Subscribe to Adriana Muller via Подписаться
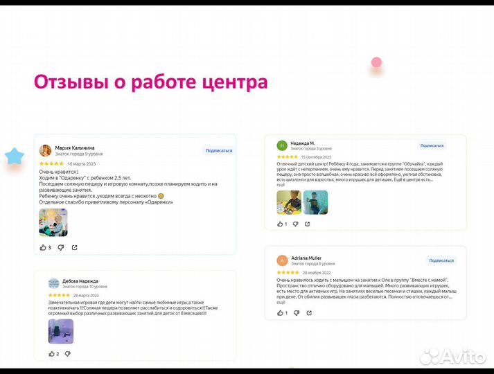 pyautogui.click(x=441, y=260)
